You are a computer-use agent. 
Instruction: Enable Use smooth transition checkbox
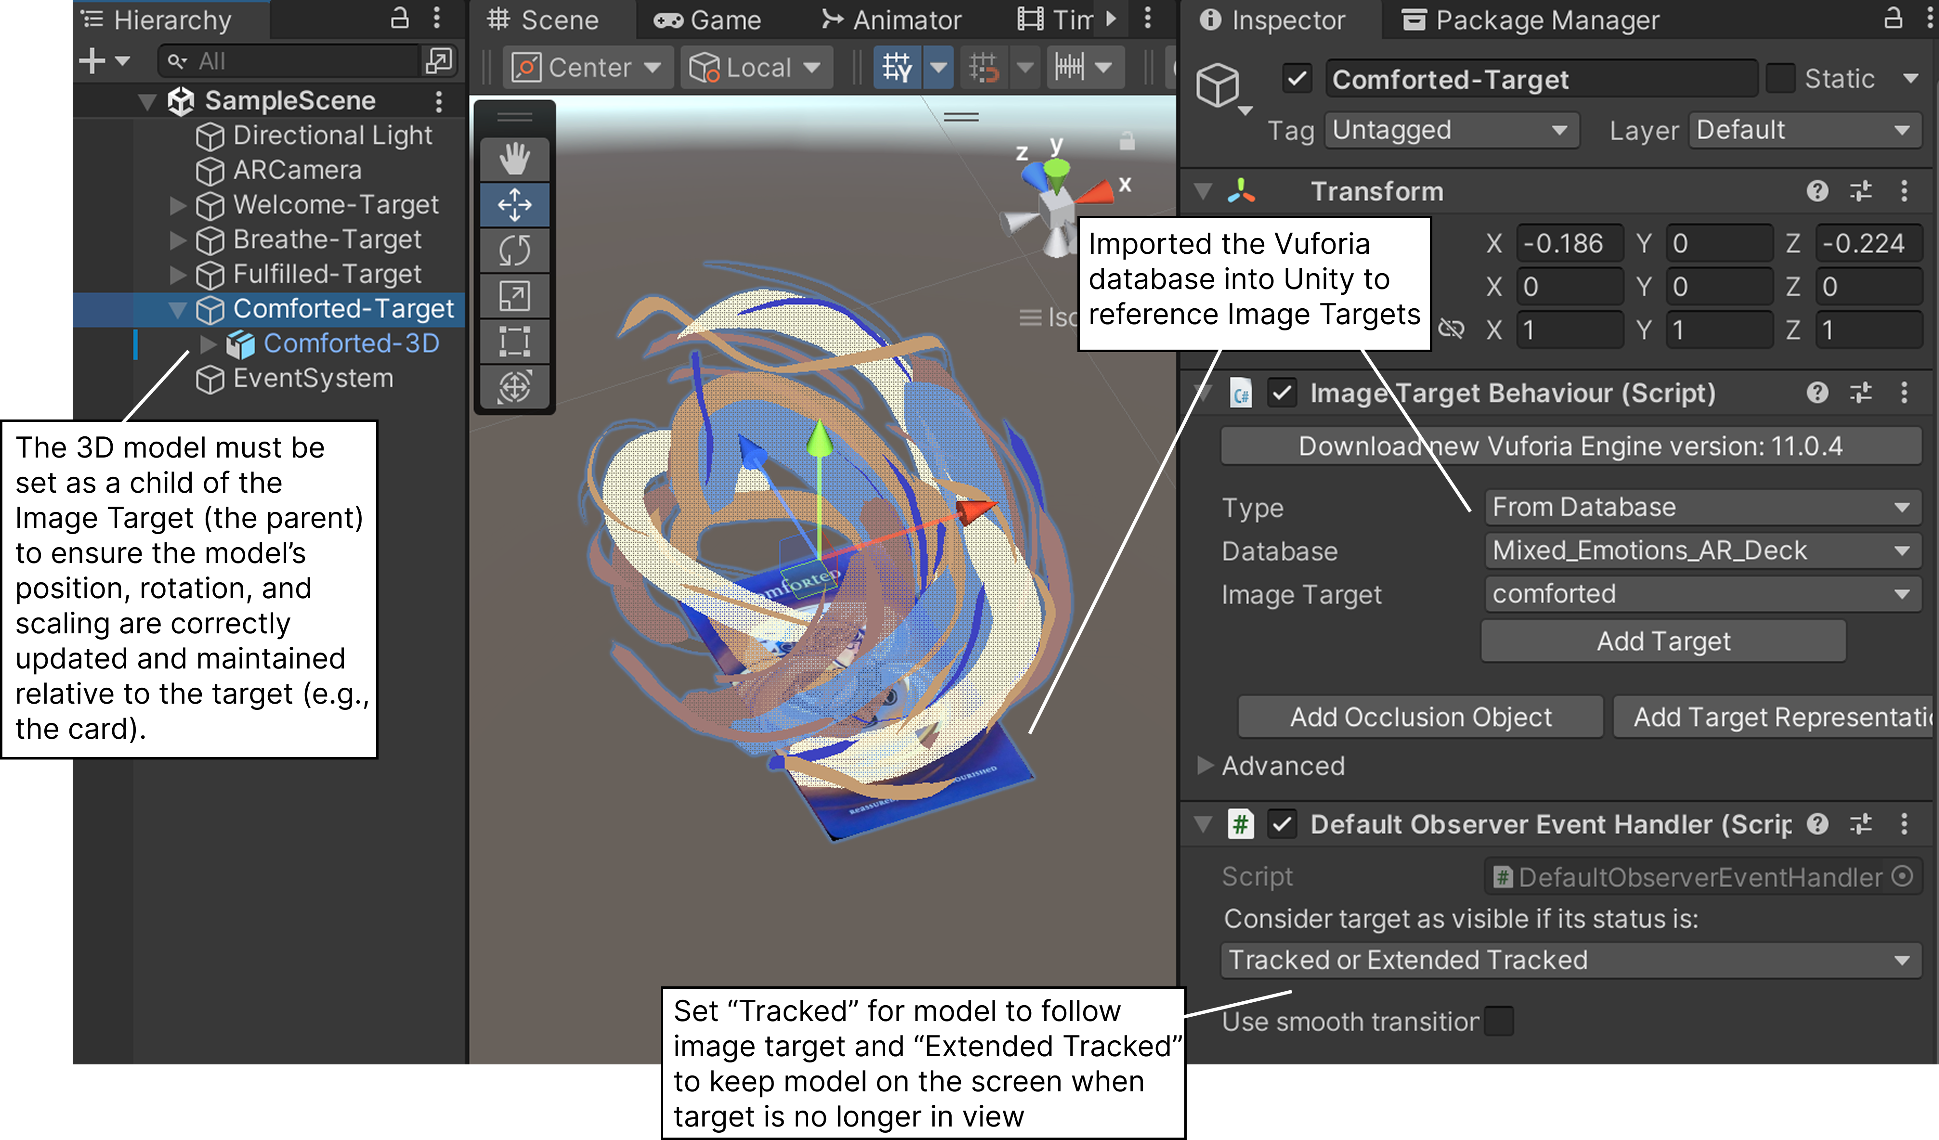click(x=1498, y=1021)
